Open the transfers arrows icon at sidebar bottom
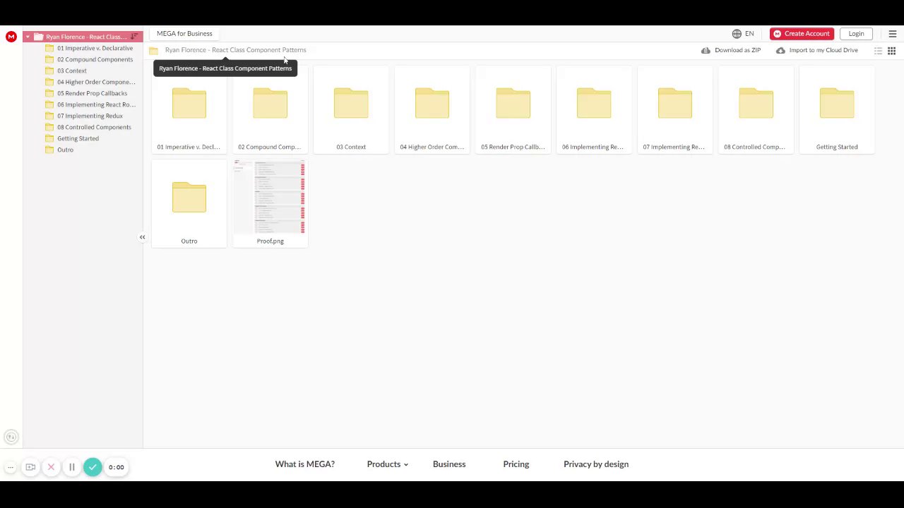904x508 pixels. (x=11, y=437)
